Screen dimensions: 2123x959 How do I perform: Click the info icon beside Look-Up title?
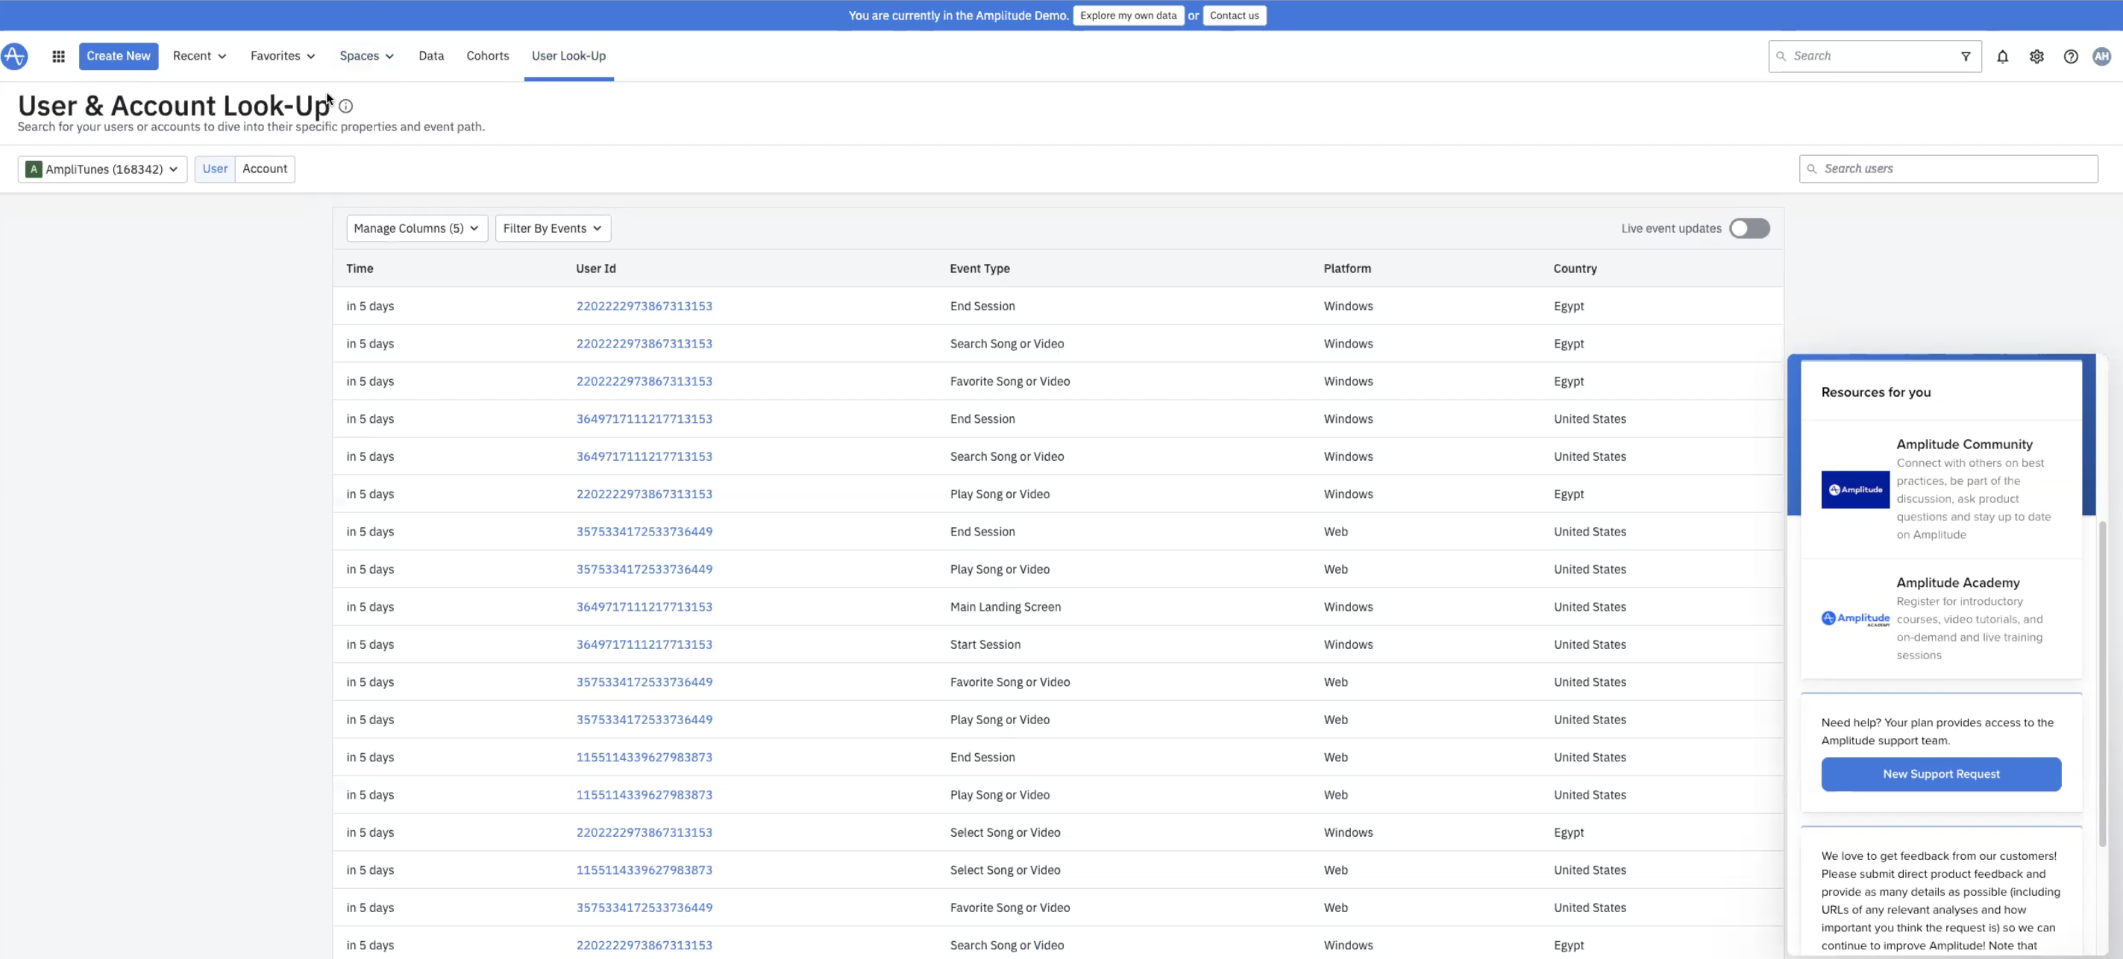[x=346, y=107]
